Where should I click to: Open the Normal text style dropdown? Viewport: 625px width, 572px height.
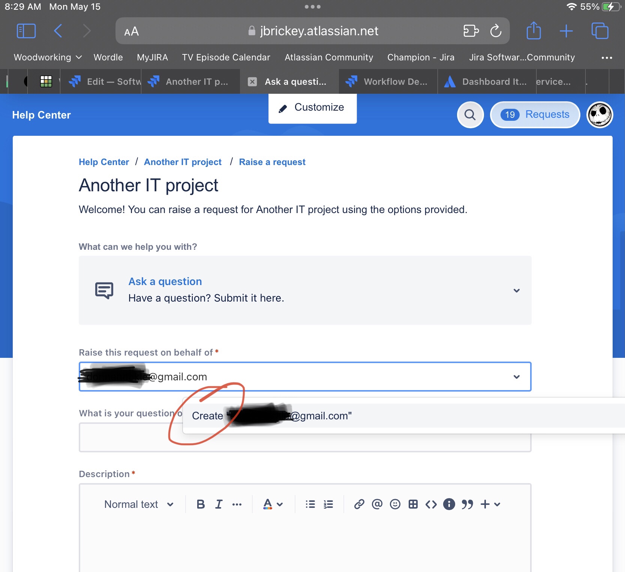tap(139, 504)
